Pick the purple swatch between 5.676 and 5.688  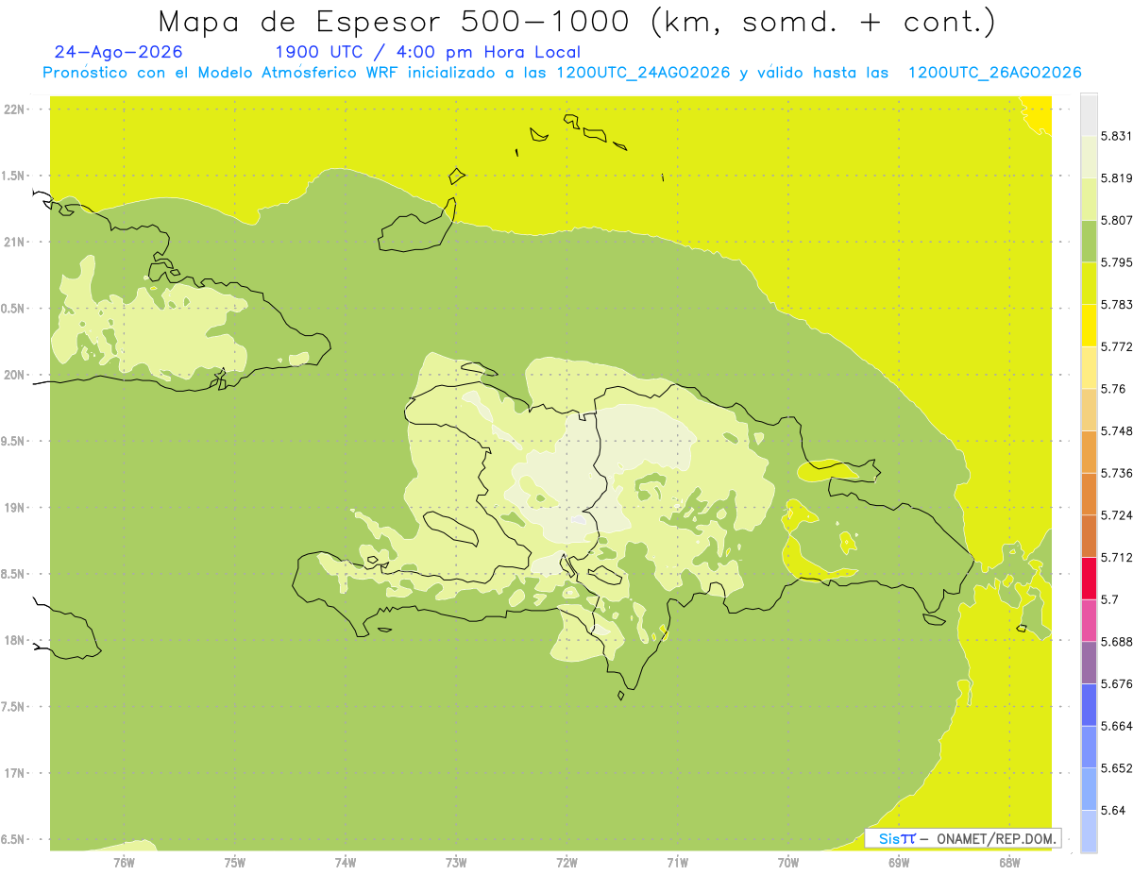click(1089, 663)
